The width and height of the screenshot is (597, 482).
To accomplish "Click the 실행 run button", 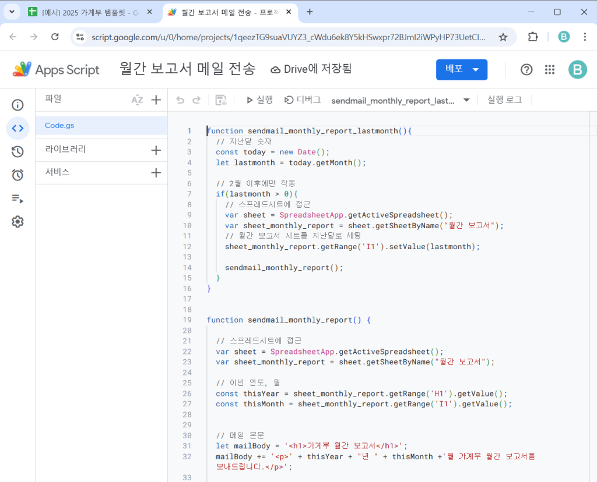I will (259, 100).
